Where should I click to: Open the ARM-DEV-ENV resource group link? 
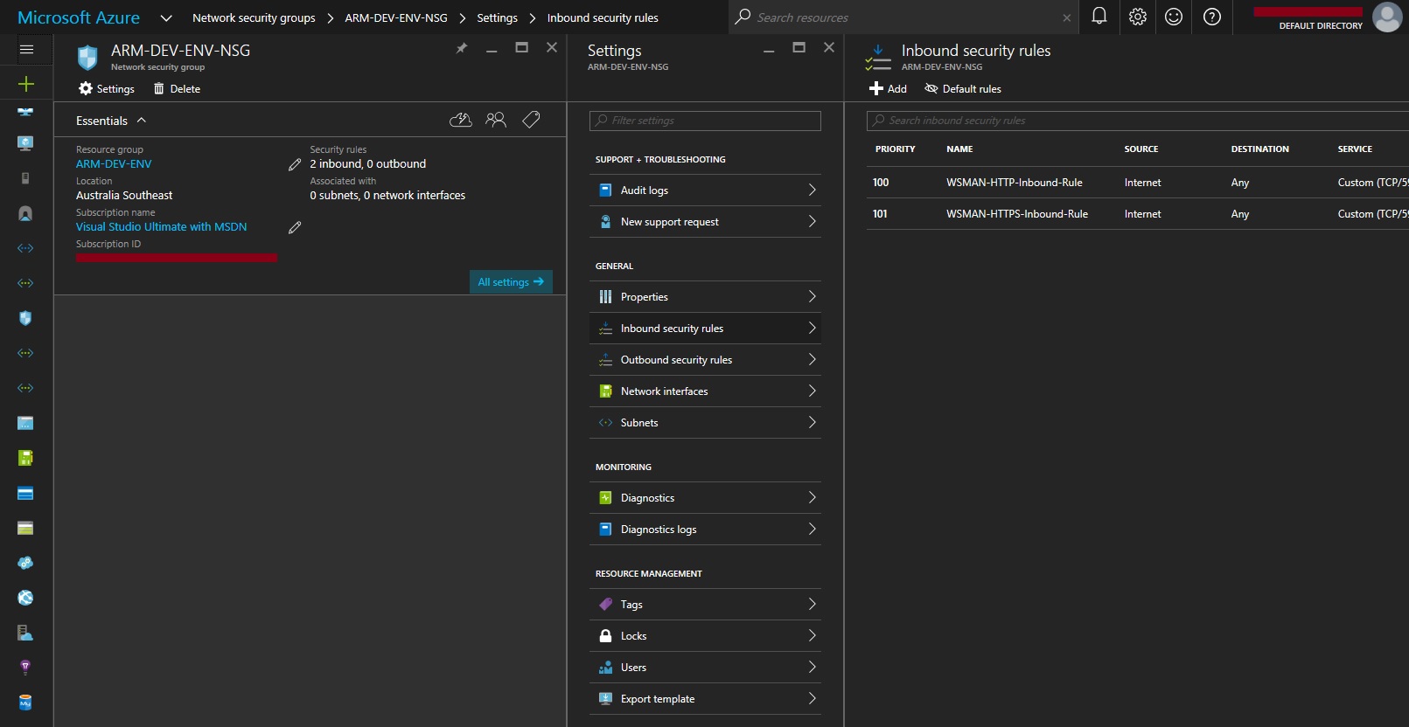tap(114, 164)
